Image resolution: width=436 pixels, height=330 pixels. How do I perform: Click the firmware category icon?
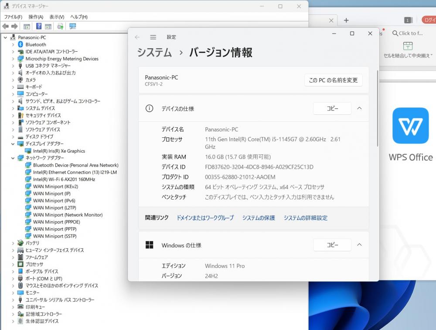pyautogui.click(x=20, y=257)
